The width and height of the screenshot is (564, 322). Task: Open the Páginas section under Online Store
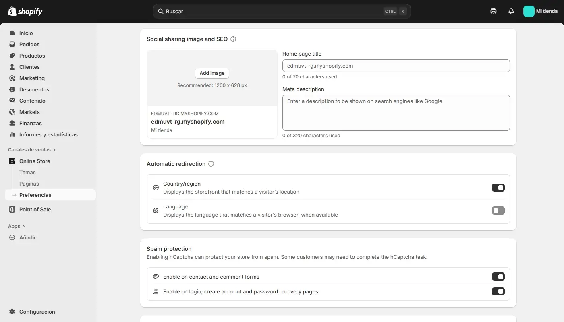click(x=29, y=184)
